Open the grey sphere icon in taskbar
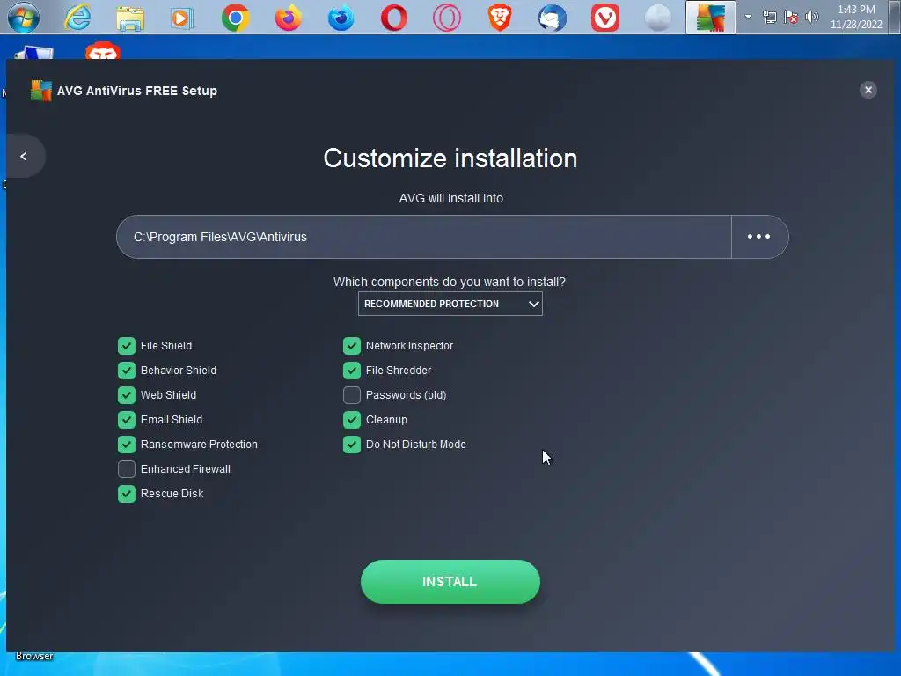901x676 pixels. tap(658, 18)
